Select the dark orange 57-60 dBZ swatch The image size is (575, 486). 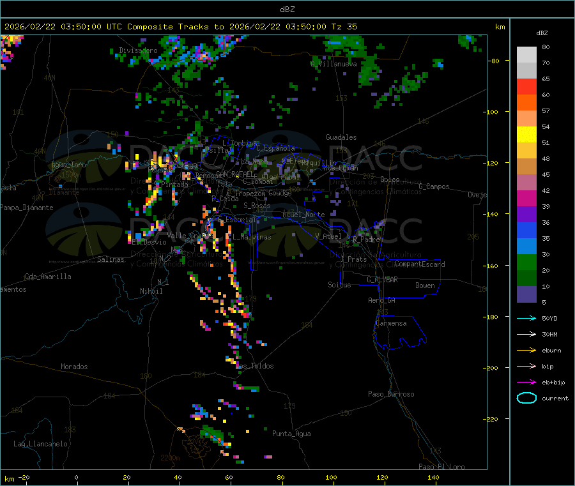526,103
